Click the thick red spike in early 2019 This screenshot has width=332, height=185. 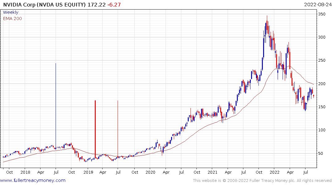[x=95, y=129]
